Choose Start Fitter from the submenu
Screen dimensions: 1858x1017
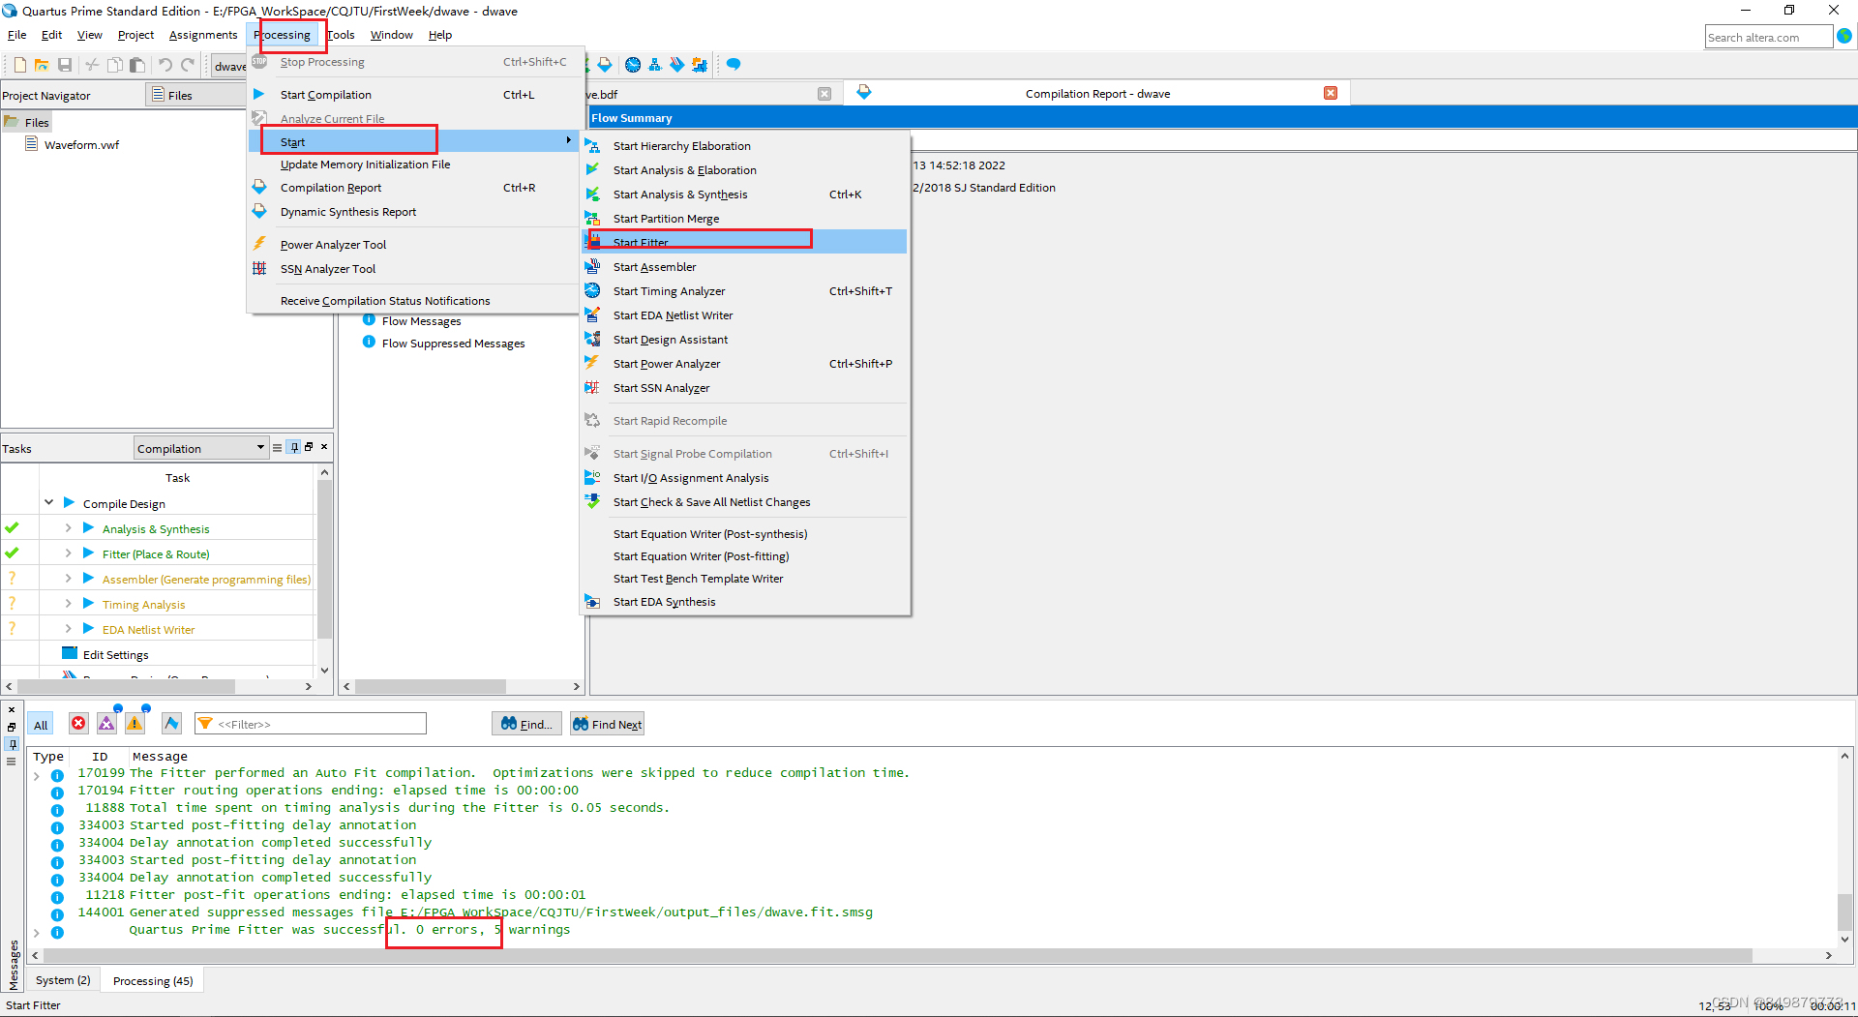point(744,242)
